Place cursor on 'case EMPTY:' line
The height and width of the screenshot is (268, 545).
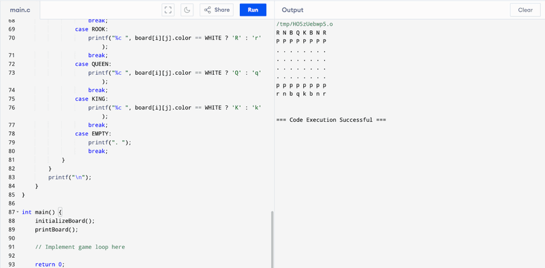point(93,133)
